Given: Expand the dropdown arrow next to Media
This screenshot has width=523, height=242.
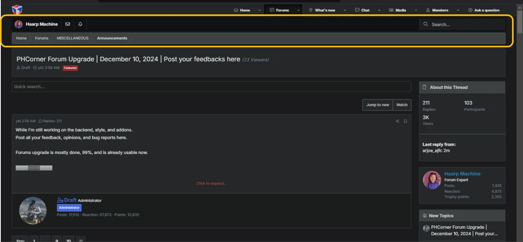Looking at the screenshot, I should pyautogui.click(x=416, y=10).
